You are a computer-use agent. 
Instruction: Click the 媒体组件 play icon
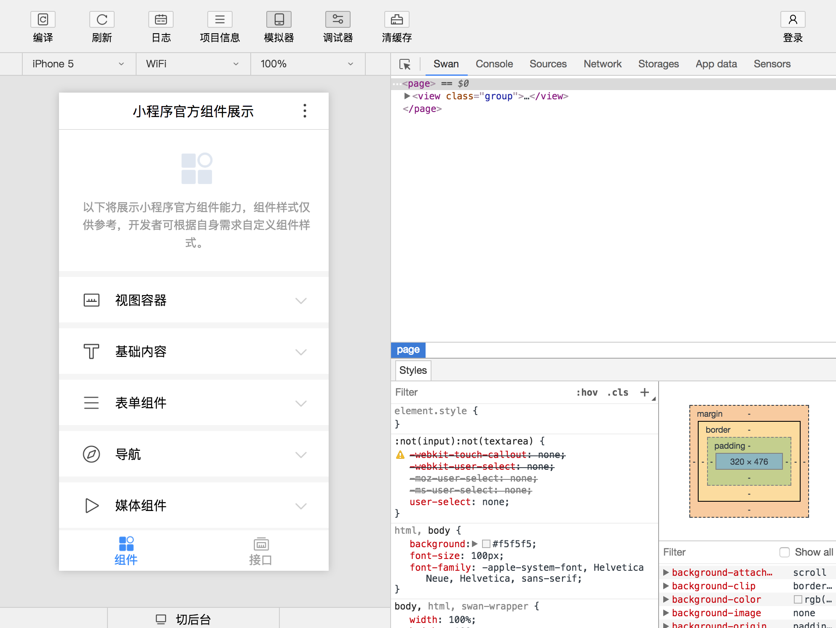[91, 506]
